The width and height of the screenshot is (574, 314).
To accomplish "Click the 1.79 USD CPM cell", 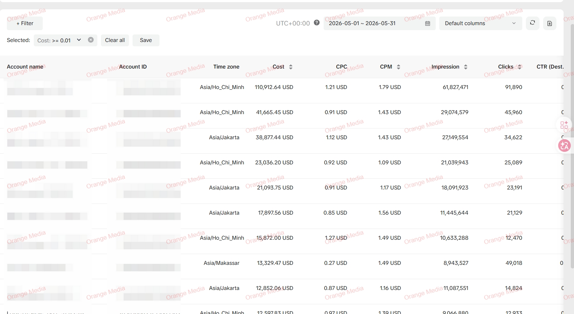I will (390, 87).
